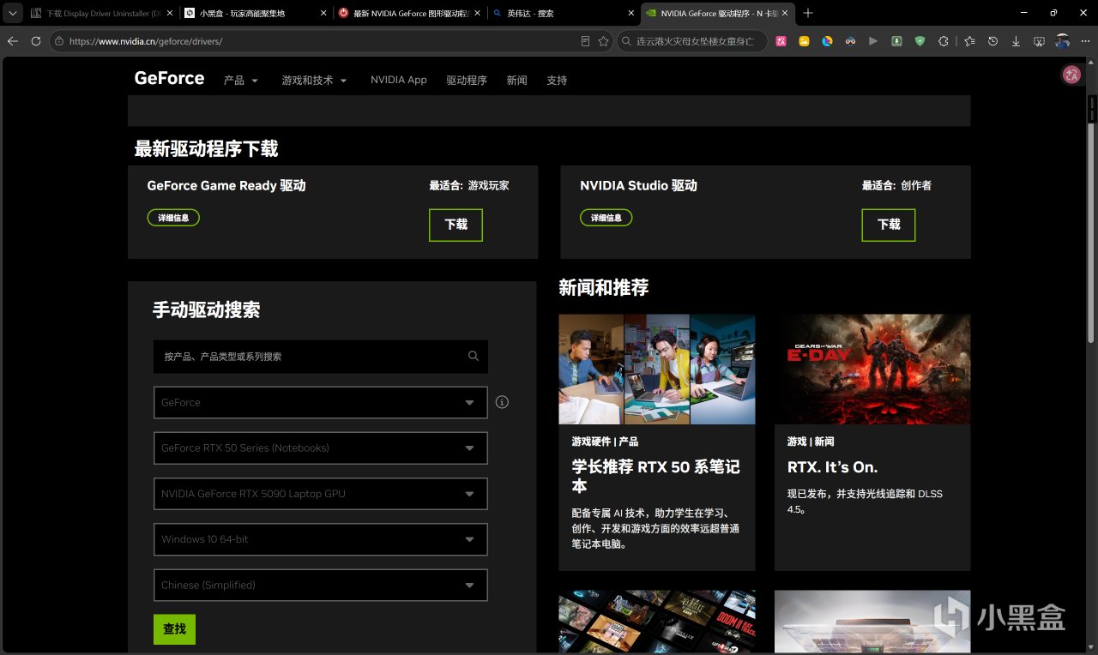Open the RTX. It's On. headline
Screen dimensions: 1098x655
(832, 467)
